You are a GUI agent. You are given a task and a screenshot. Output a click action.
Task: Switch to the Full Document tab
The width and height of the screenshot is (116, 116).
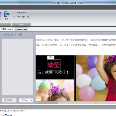click(7, 29)
